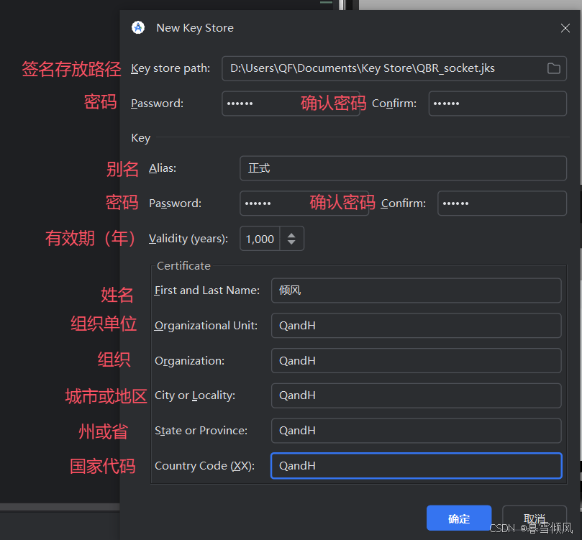
Task: Click the 'City or Locality:' label
Action: pyautogui.click(x=195, y=395)
